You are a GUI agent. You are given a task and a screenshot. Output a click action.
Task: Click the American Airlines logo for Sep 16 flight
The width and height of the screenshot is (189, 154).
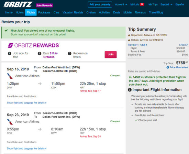10,76
